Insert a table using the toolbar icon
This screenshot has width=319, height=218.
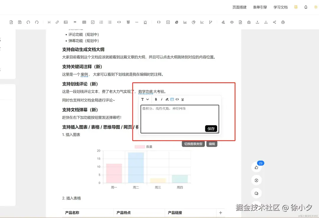(84, 22)
